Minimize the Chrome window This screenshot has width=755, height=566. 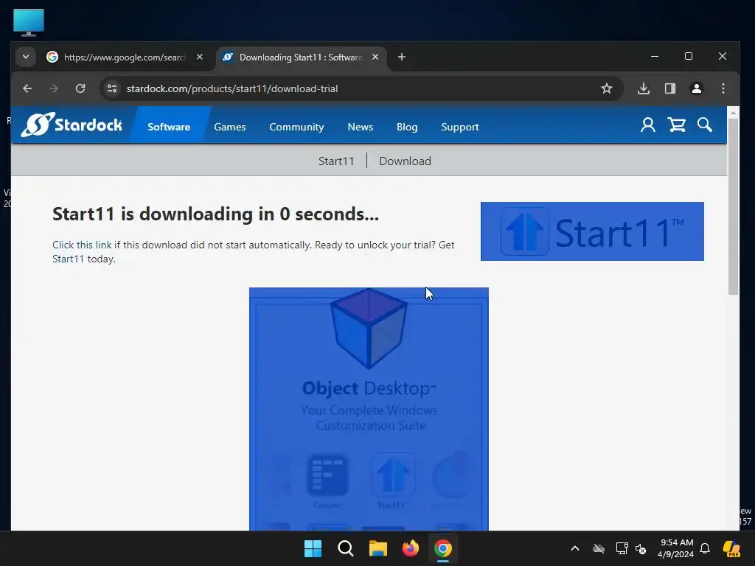coord(655,56)
